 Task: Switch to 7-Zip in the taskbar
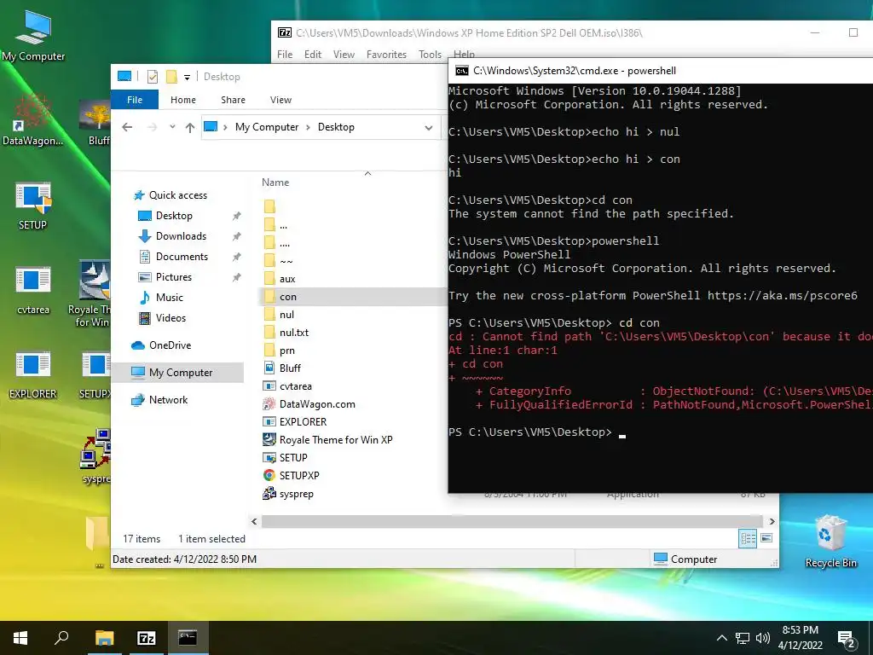(146, 638)
